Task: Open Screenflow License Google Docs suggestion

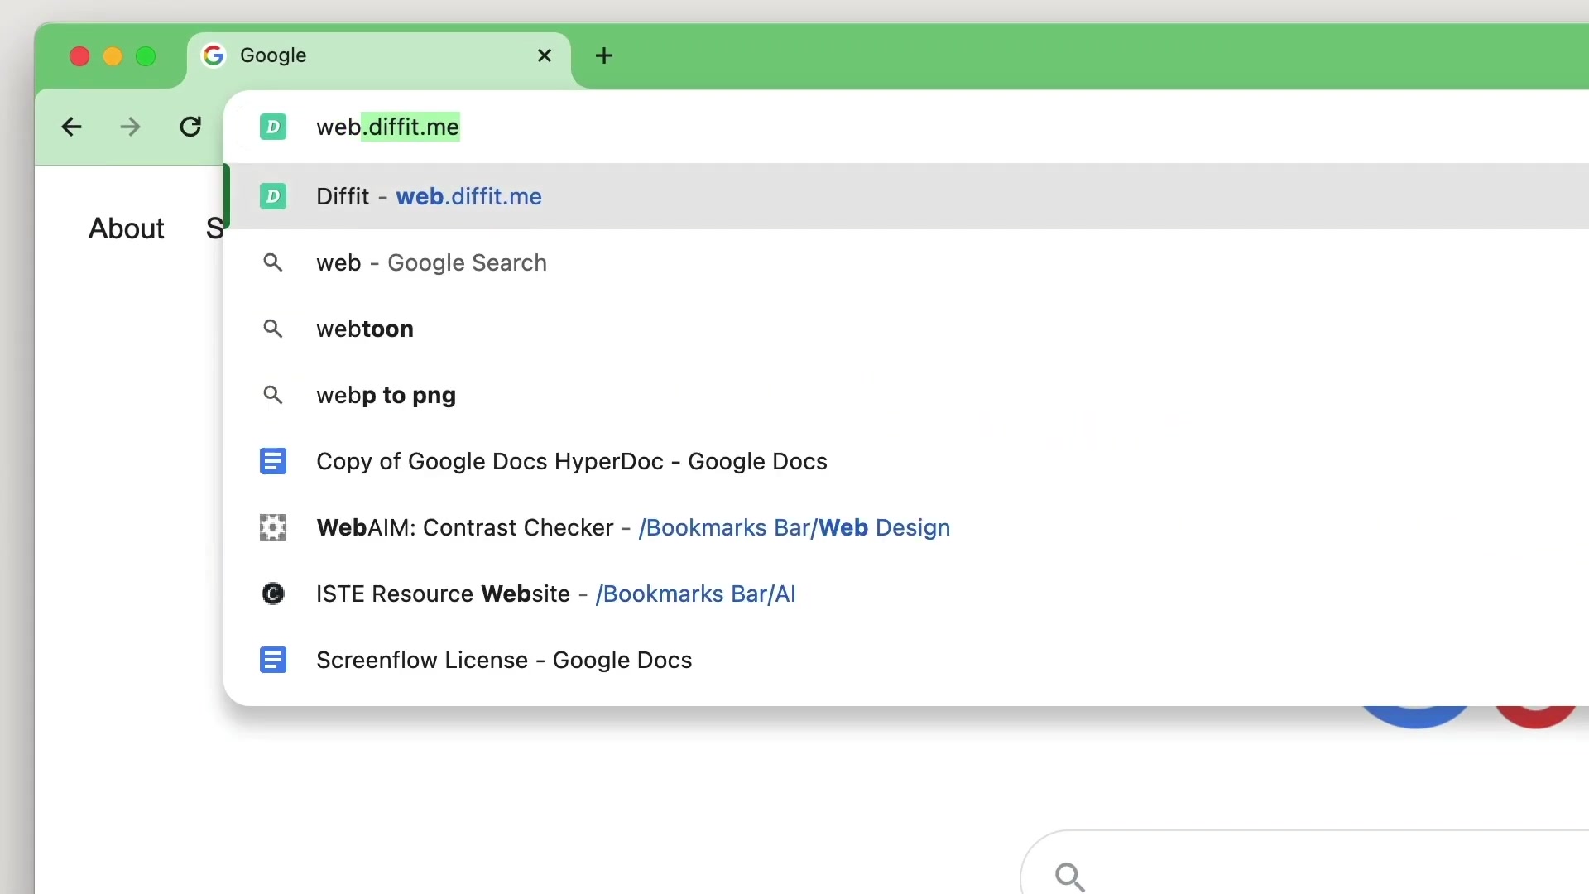Action: pyautogui.click(x=906, y=660)
